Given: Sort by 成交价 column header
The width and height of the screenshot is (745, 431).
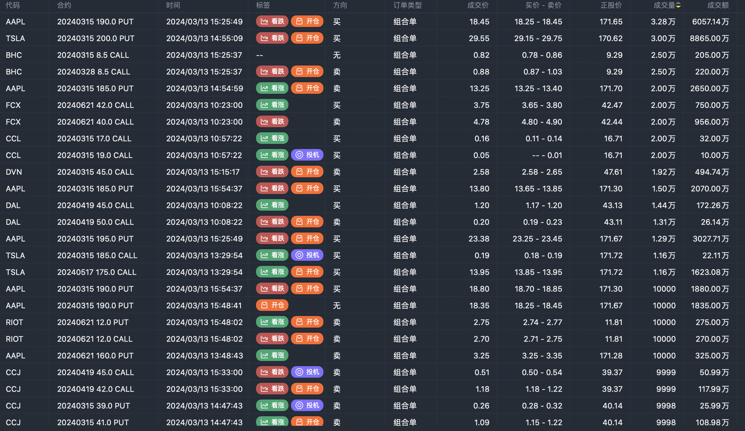Looking at the screenshot, I should pos(478,5).
